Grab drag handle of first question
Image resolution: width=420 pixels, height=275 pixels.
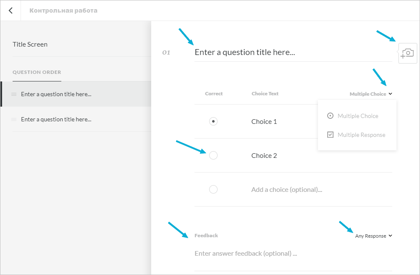(14, 94)
